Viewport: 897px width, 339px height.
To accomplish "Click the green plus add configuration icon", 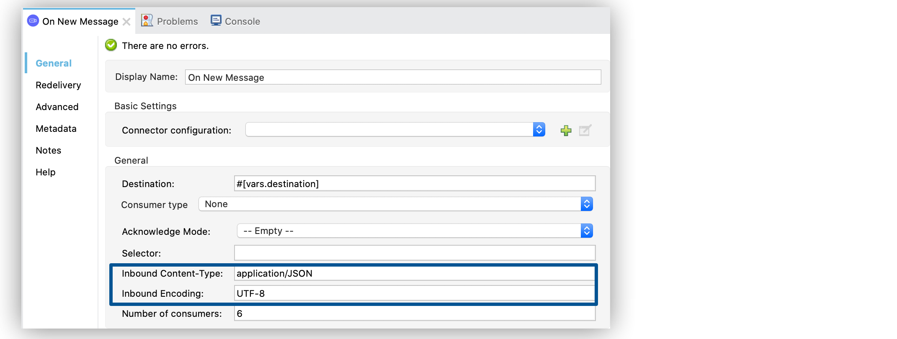I will [566, 131].
